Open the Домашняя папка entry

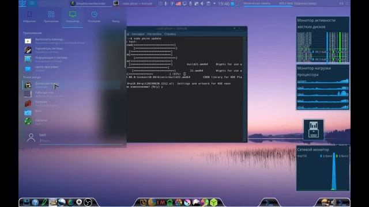(x=71, y=85)
